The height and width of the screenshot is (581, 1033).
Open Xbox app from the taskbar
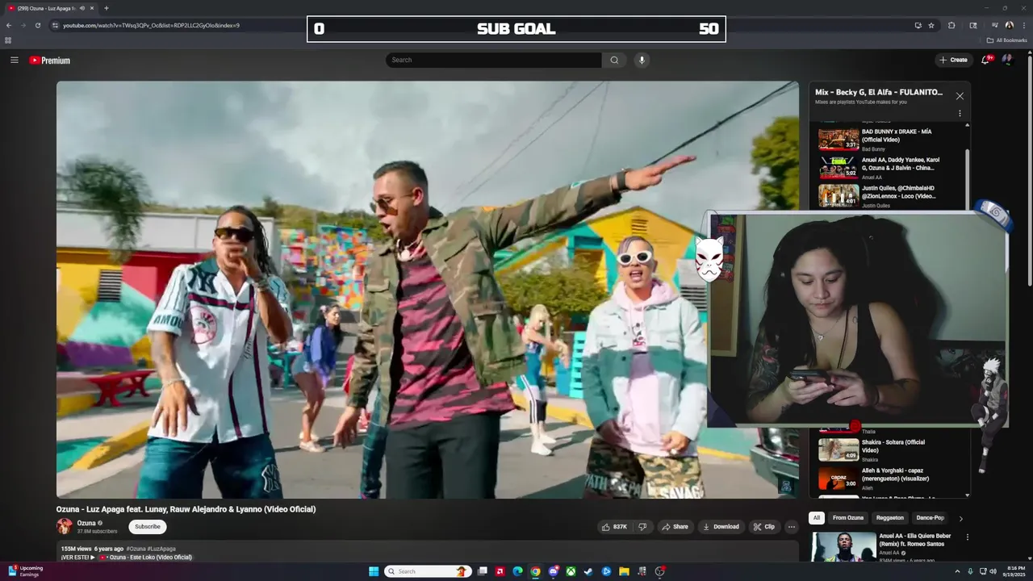(x=571, y=571)
